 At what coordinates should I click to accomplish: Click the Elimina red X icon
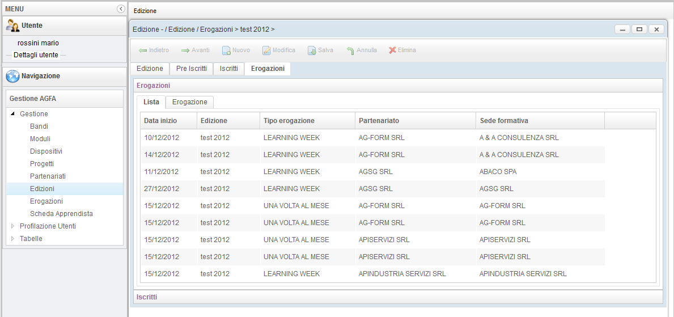392,50
